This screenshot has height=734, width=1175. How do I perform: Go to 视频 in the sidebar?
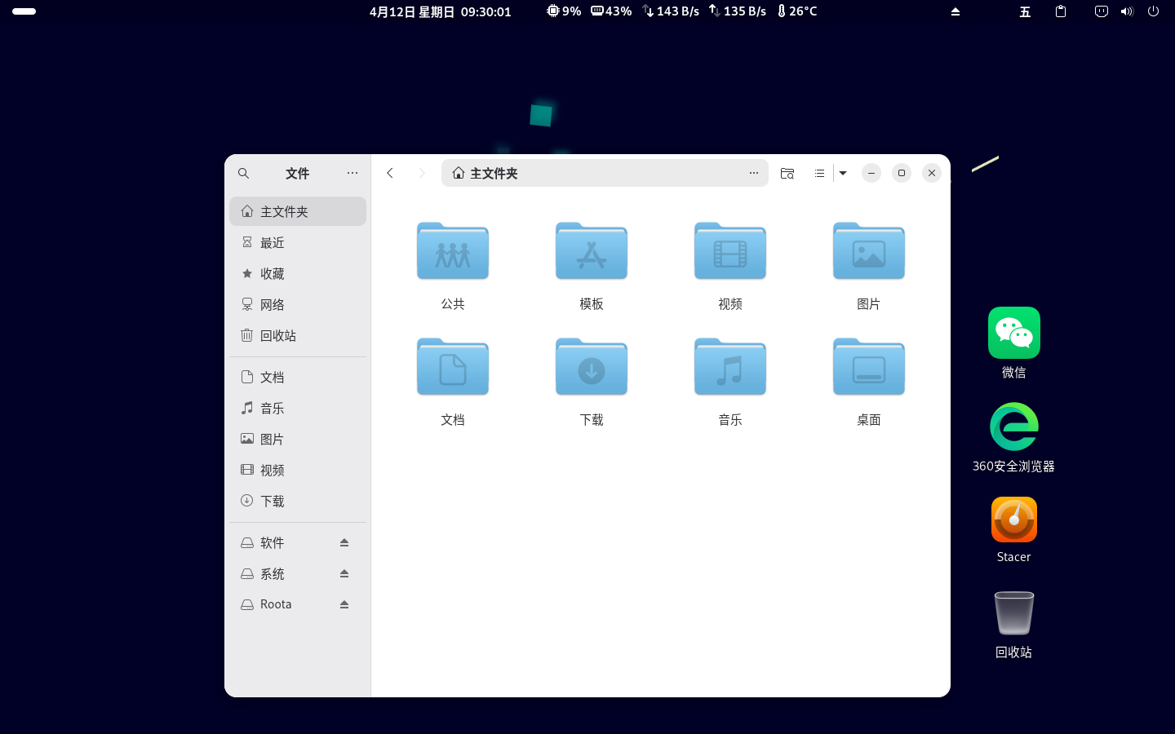point(298,470)
